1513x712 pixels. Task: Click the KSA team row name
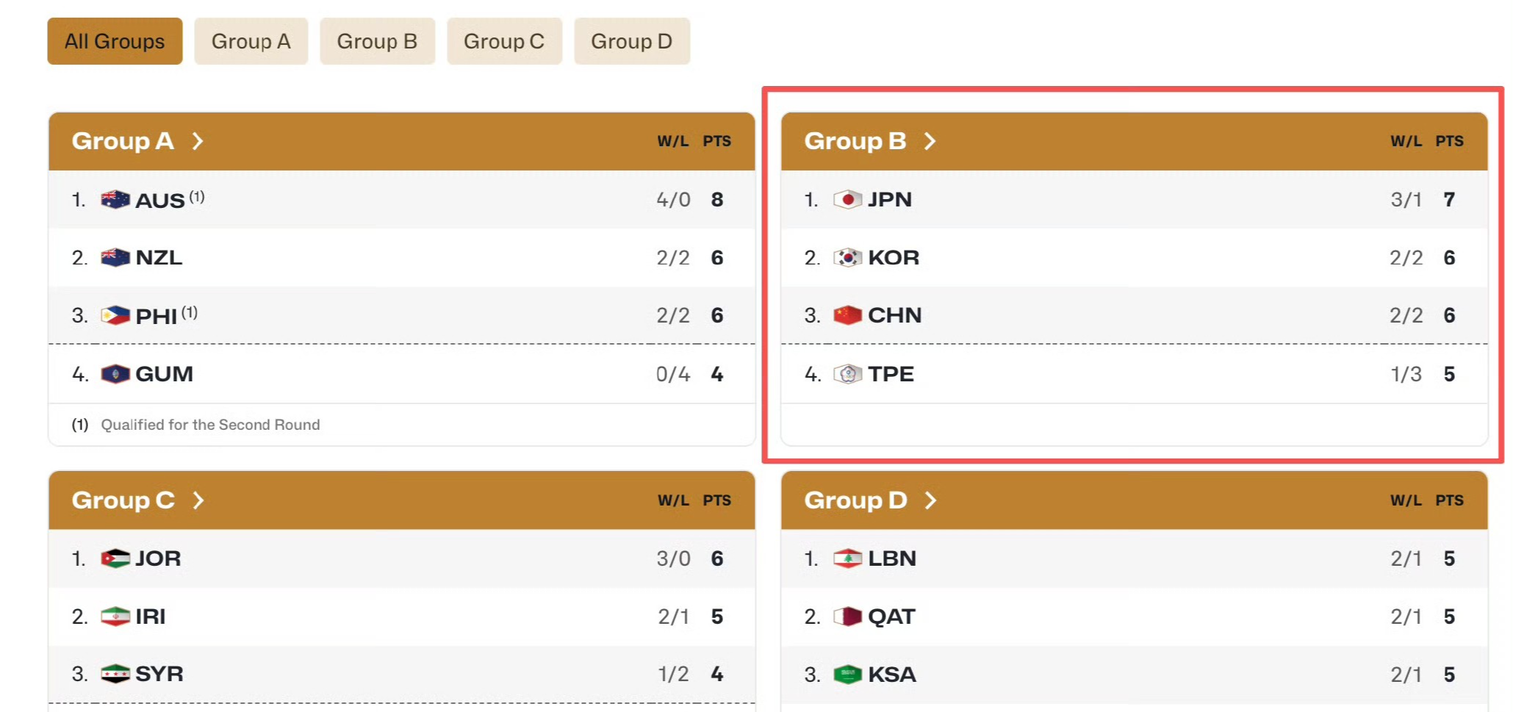click(x=892, y=675)
